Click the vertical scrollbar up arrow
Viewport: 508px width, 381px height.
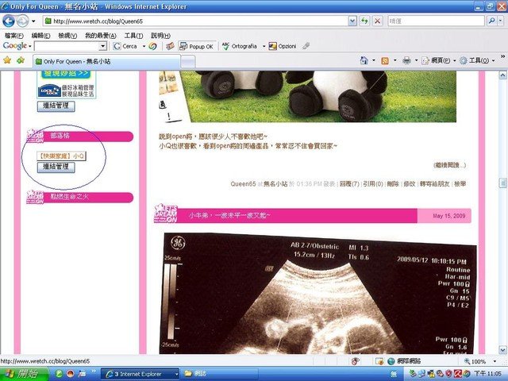[x=502, y=76]
